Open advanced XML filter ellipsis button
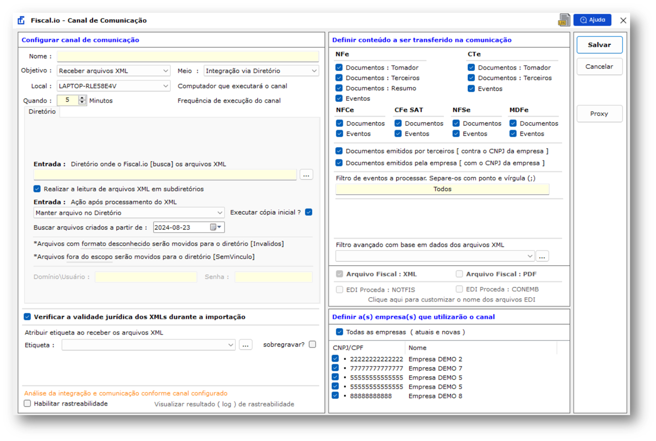 coord(542,256)
